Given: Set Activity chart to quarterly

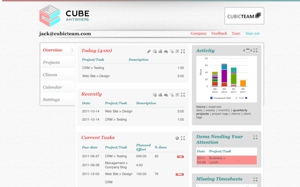Looking at the screenshot, I should pyautogui.click(x=240, y=110).
